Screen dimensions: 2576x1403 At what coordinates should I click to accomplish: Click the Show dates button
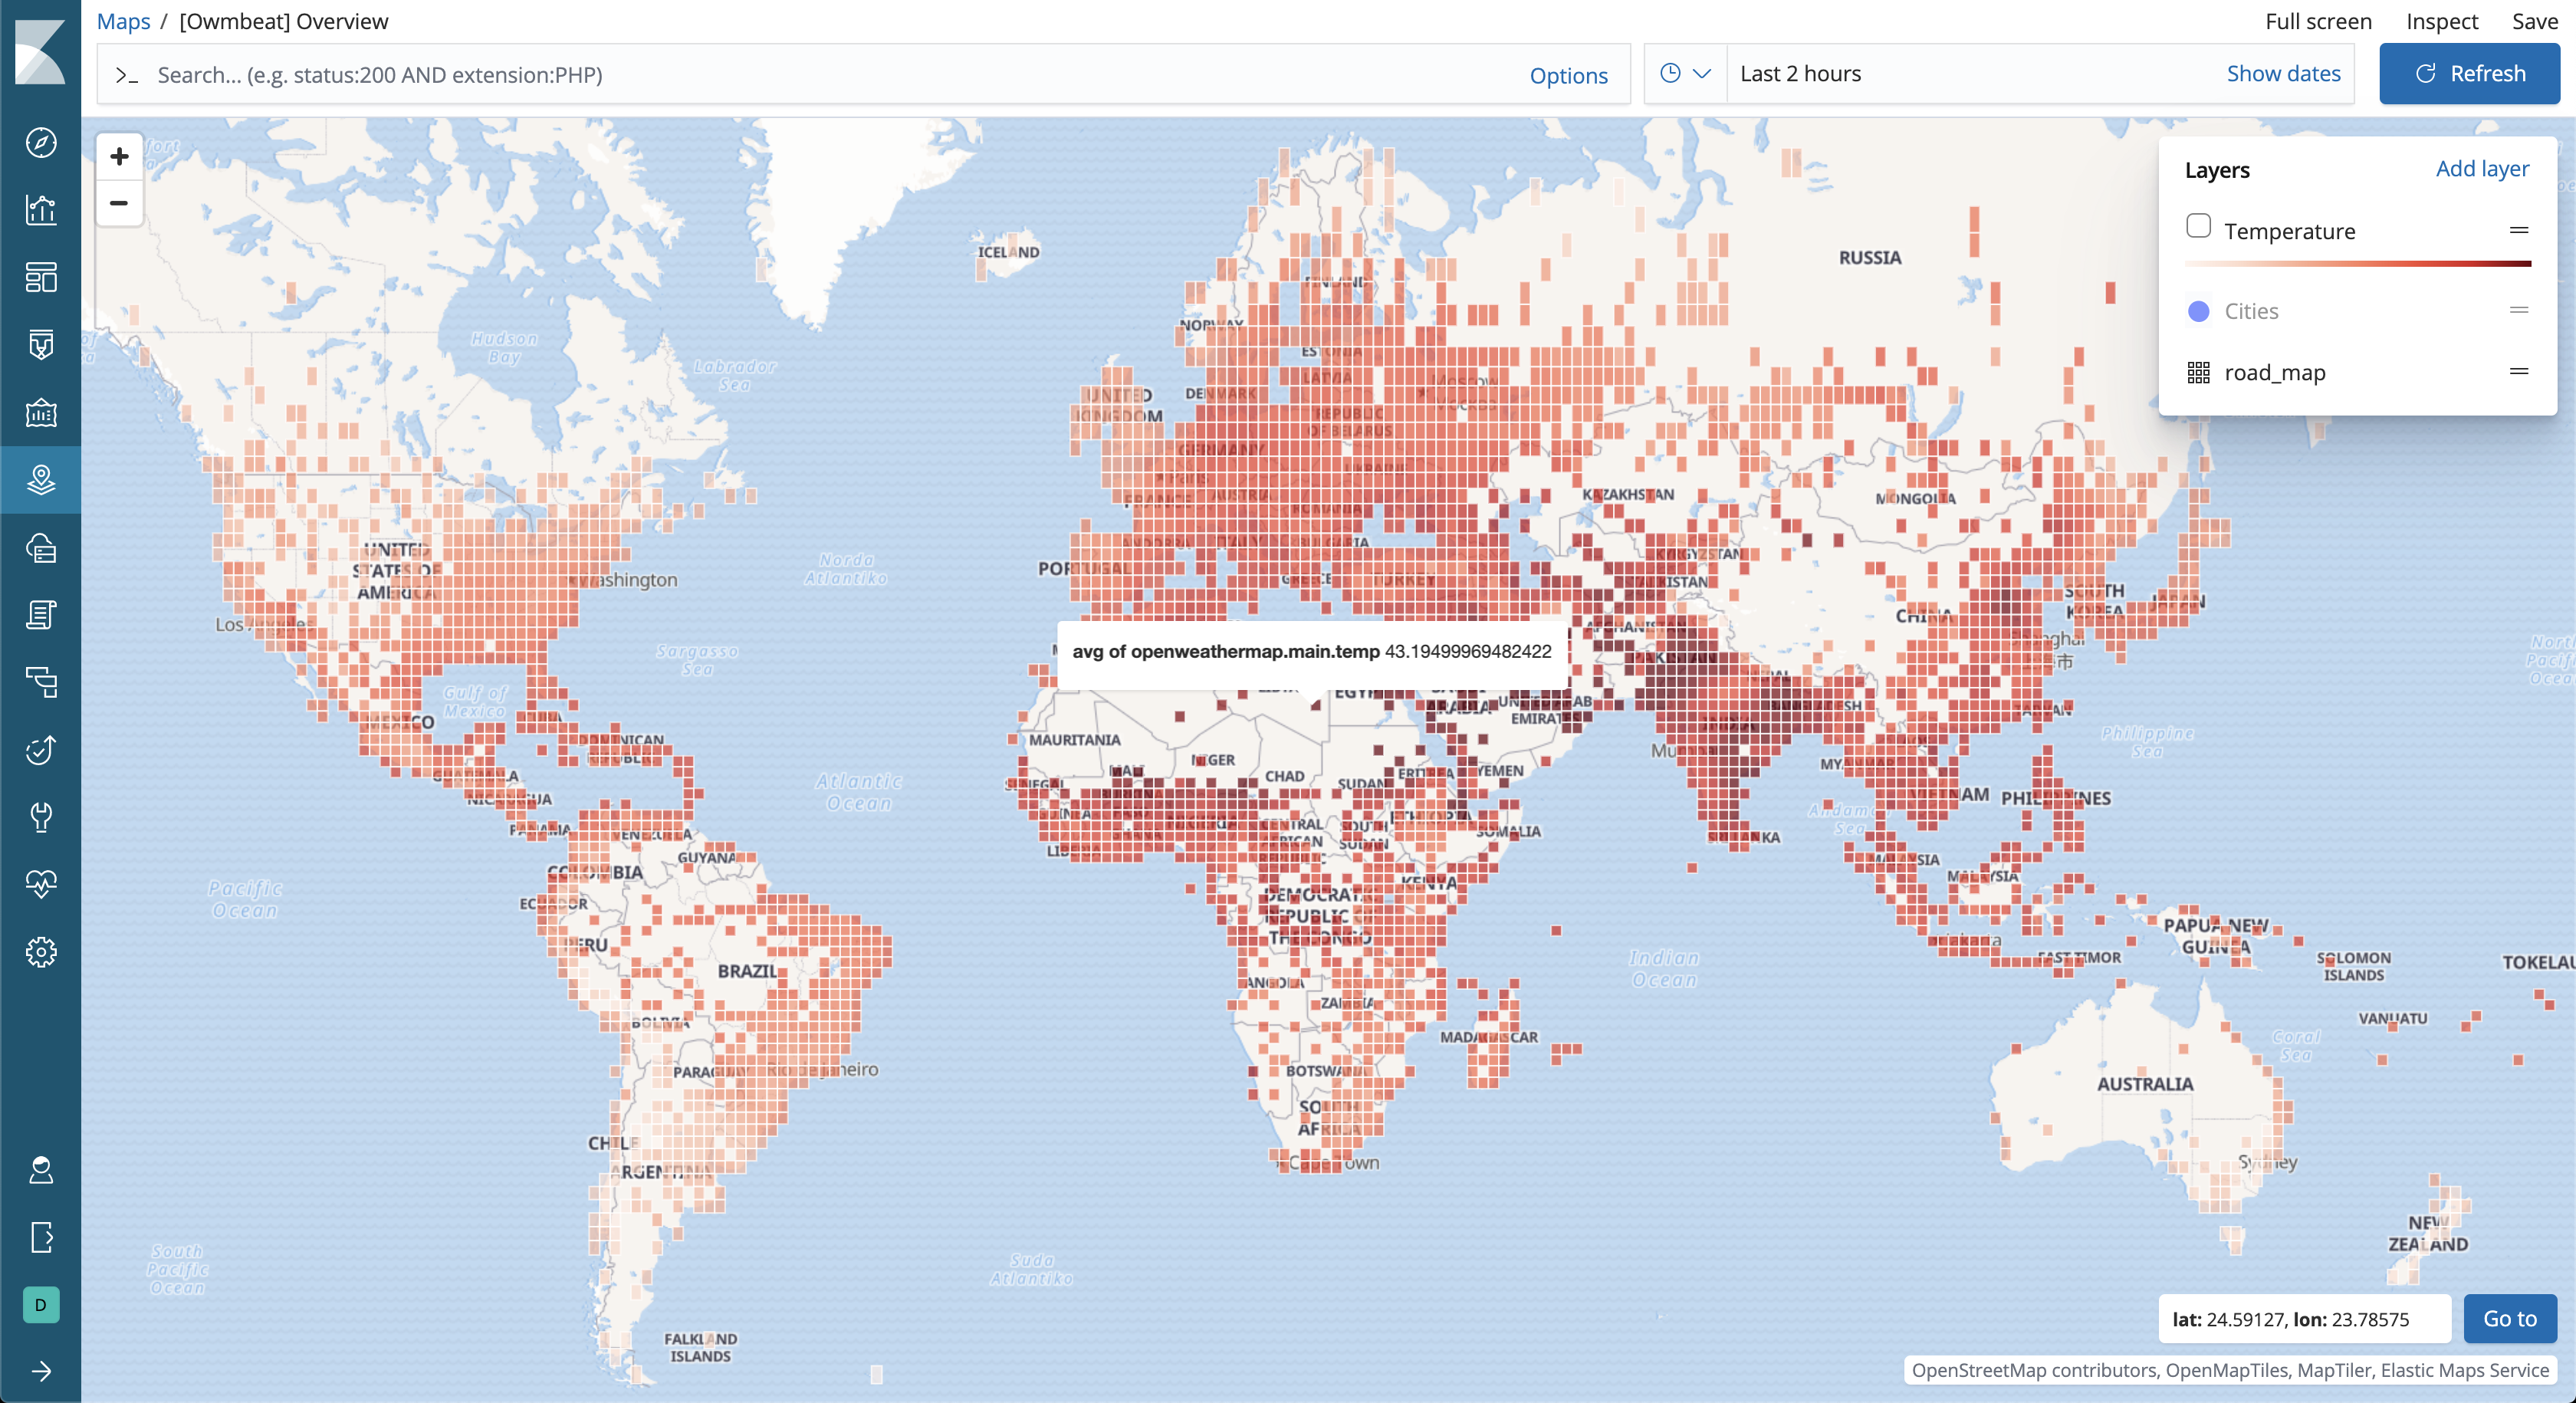point(2282,73)
